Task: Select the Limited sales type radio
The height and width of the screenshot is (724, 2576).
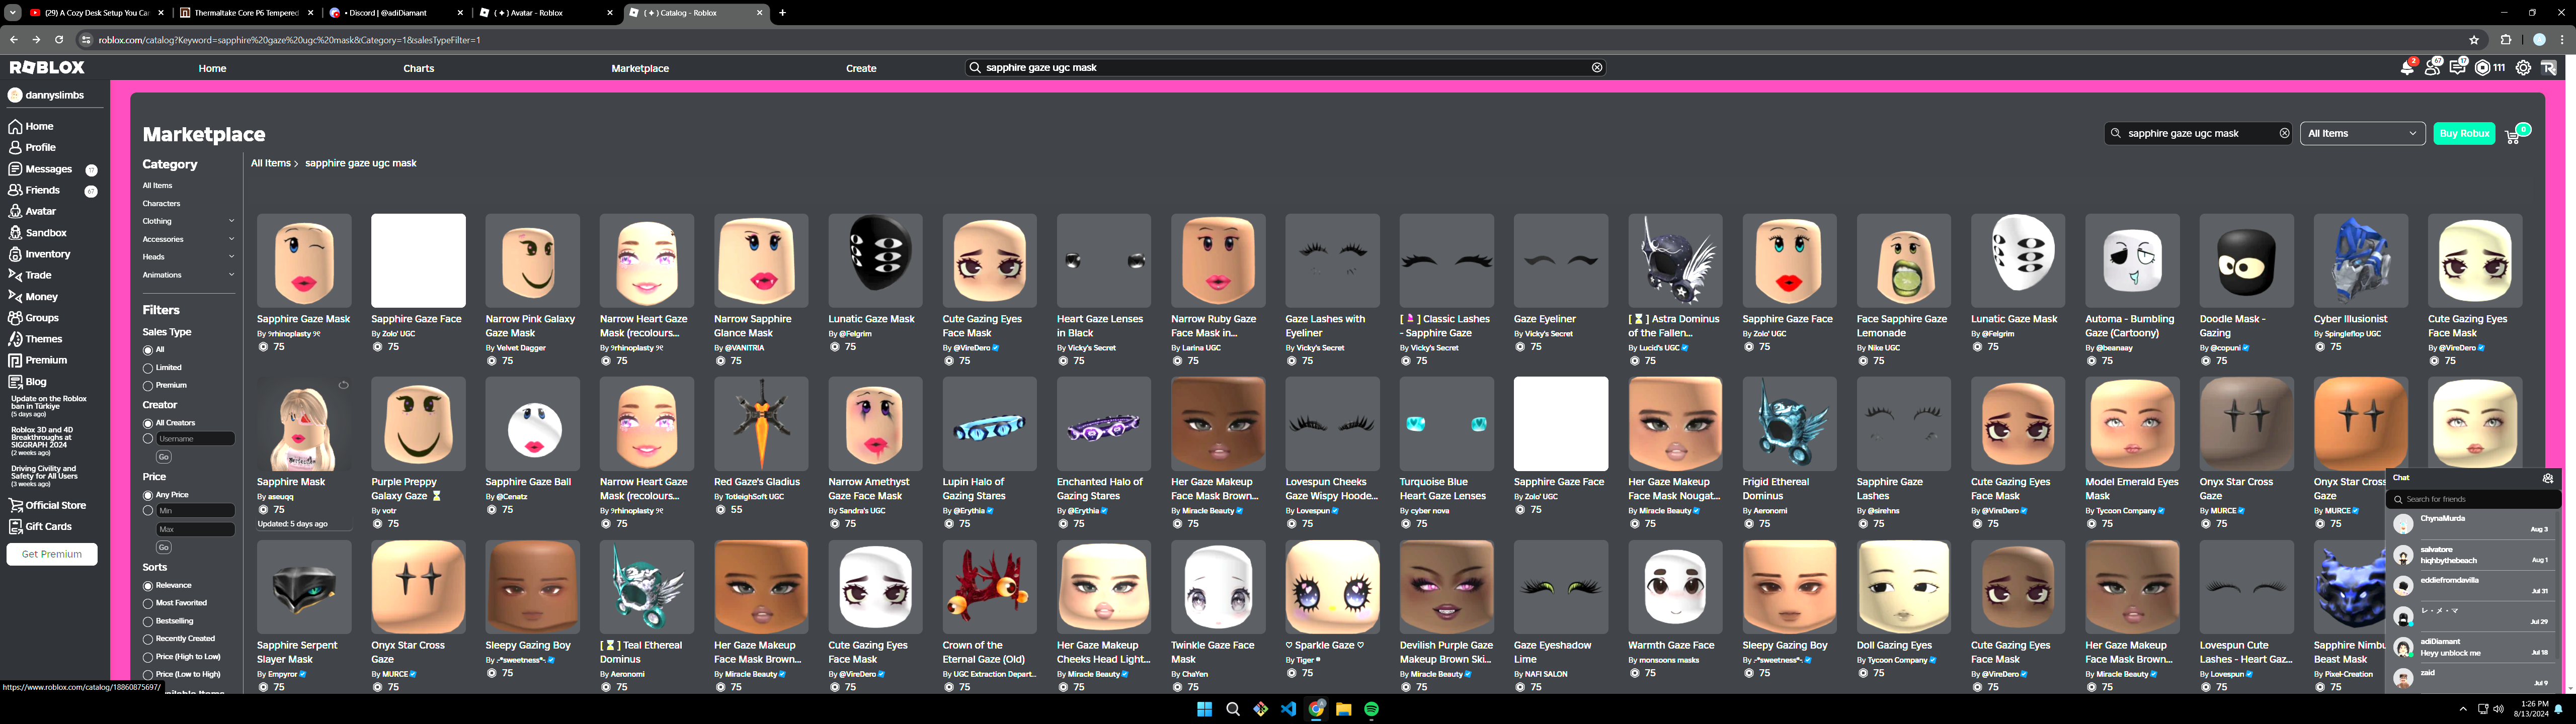Action: click(x=148, y=368)
